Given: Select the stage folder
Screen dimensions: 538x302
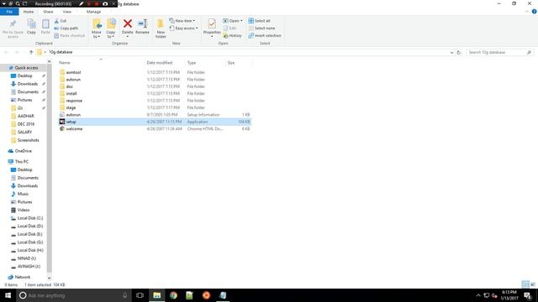Looking at the screenshot, I should click(155, 107).
